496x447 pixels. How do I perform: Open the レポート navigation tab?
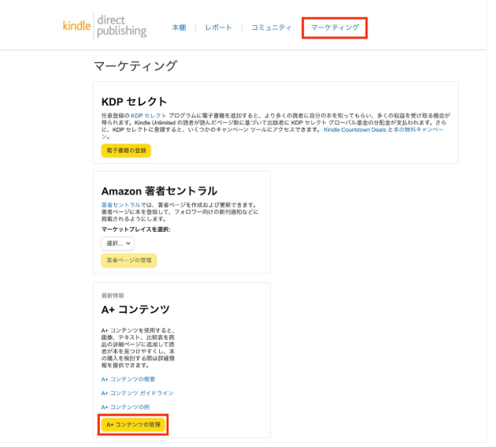point(218,28)
